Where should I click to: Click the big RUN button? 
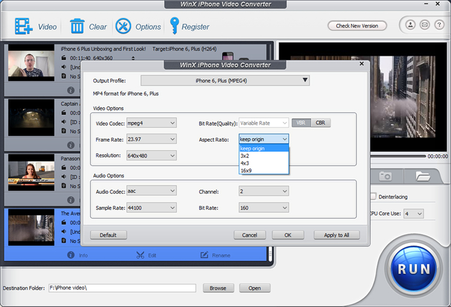point(414,269)
